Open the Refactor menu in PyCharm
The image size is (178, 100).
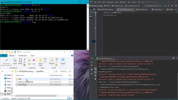click(x=123, y=2)
